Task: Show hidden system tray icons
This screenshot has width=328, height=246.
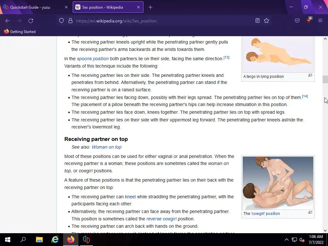Action: coord(287,240)
